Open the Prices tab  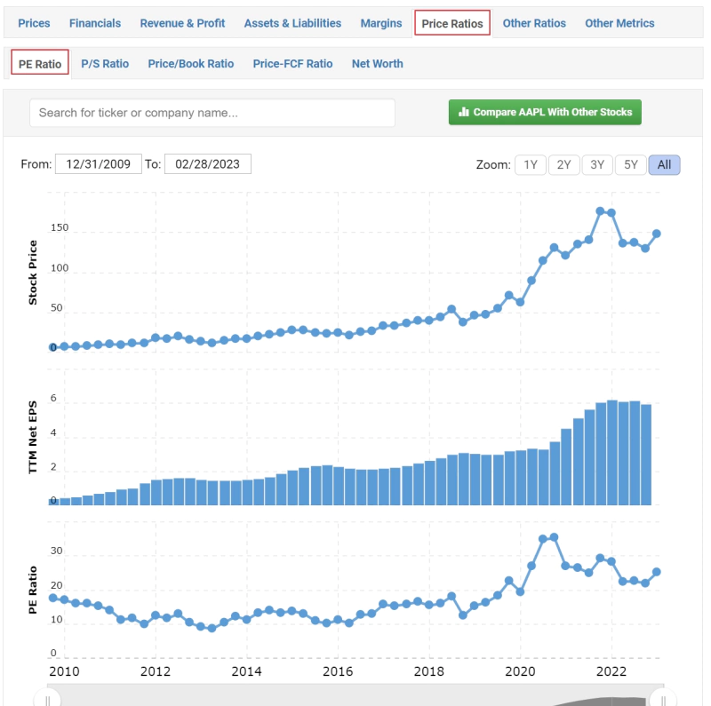[34, 23]
